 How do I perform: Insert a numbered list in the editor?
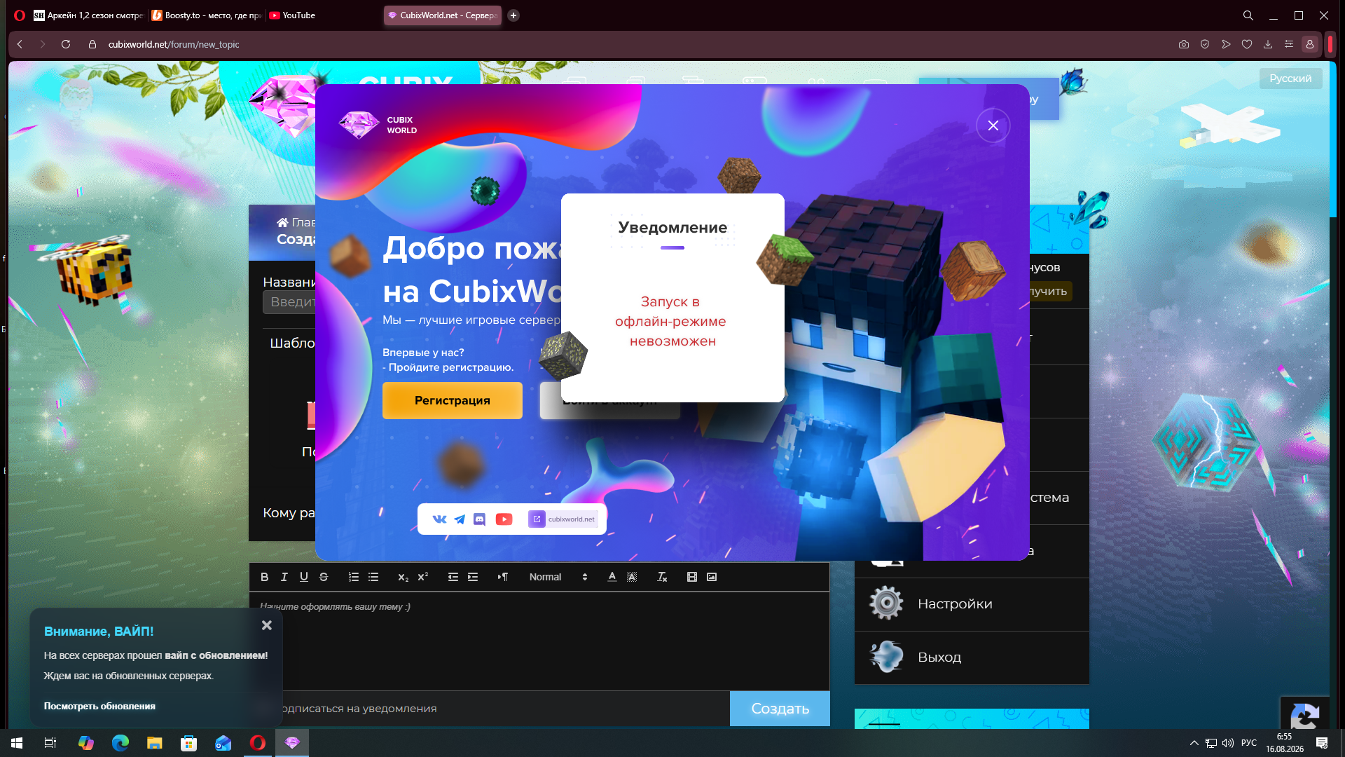pyautogui.click(x=354, y=577)
